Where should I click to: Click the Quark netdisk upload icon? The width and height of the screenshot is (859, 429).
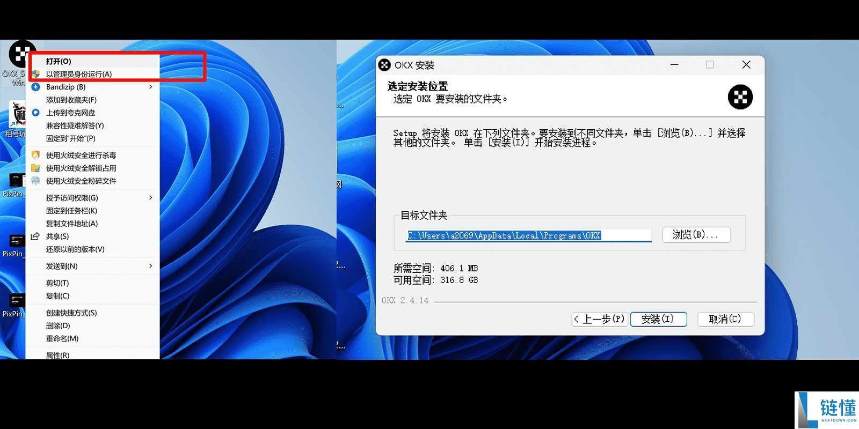(x=36, y=113)
